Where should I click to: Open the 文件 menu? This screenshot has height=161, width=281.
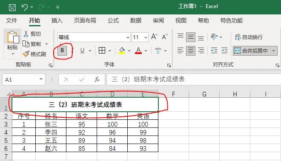11,20
